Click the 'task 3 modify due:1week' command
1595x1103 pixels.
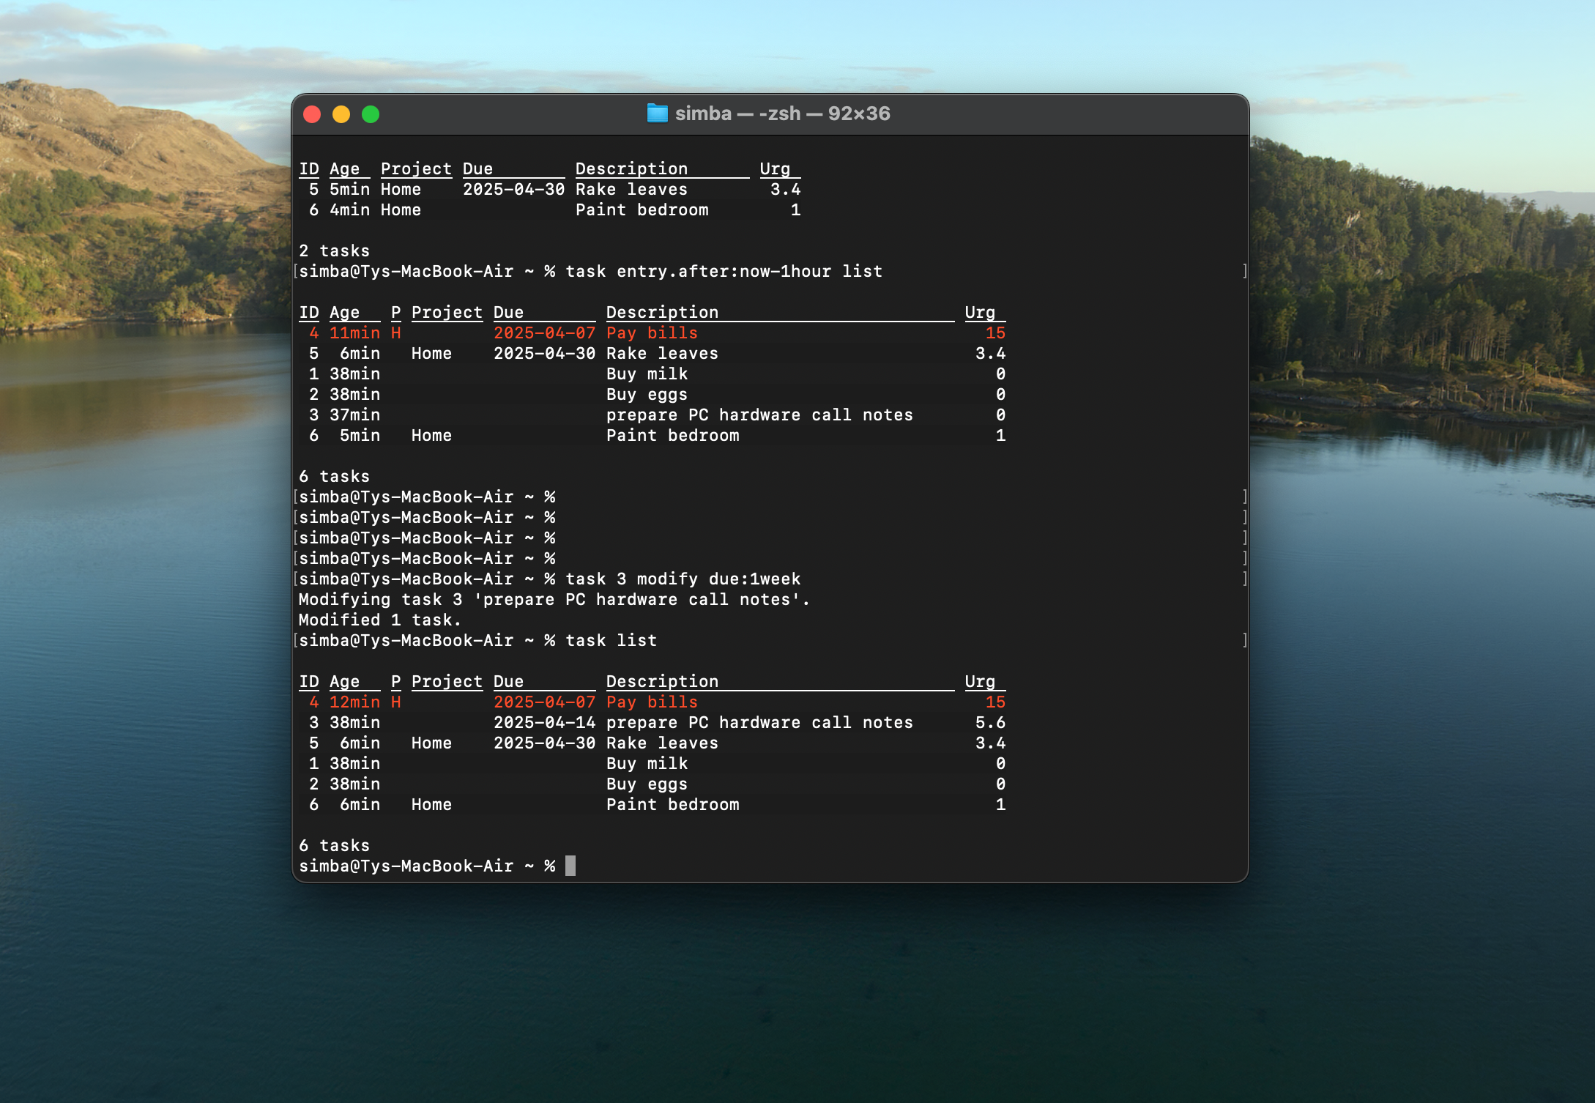tap(683, 579)
